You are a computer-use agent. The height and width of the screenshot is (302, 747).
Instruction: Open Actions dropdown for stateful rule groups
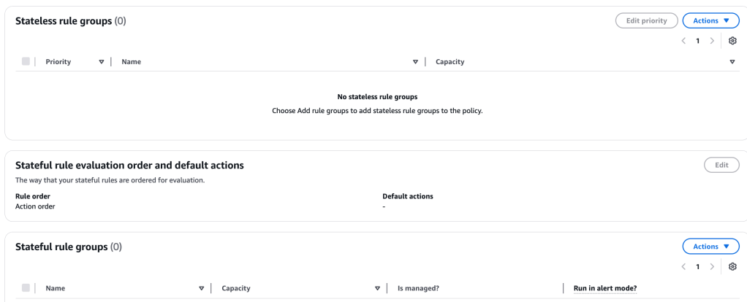710,247
